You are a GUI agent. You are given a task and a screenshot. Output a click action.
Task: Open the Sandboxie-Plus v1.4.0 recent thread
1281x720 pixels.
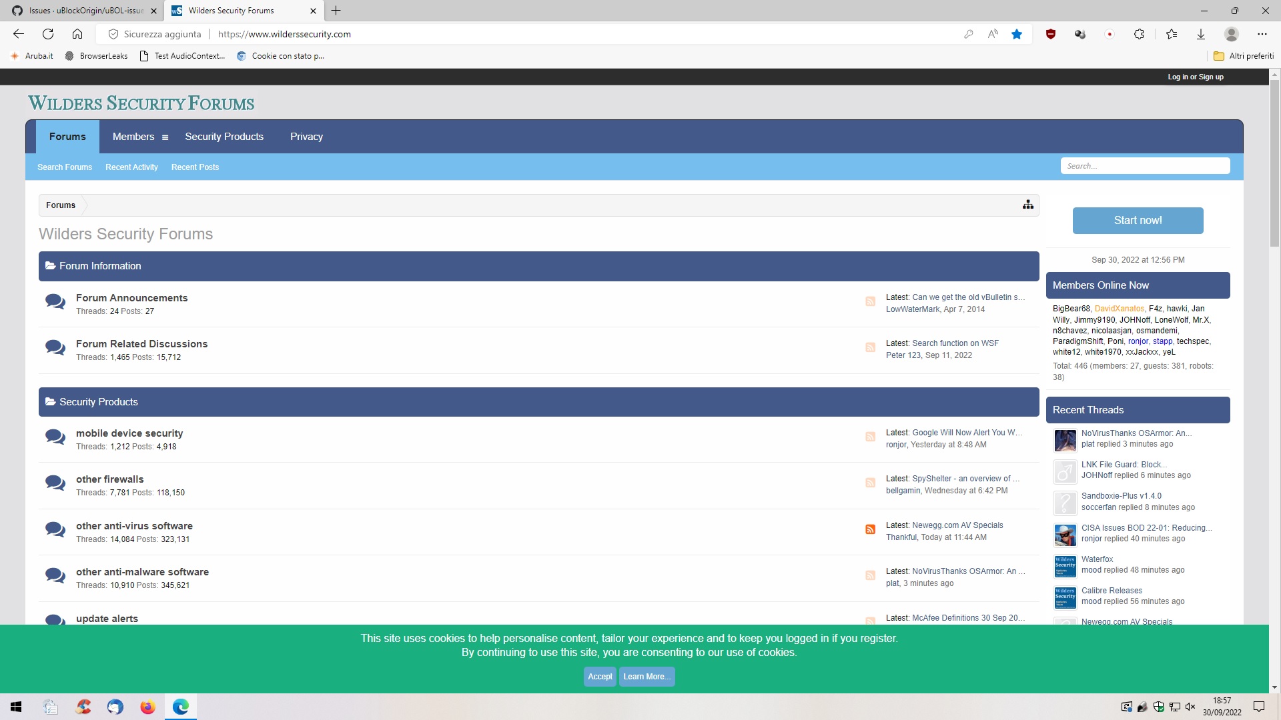point(1121,496)
